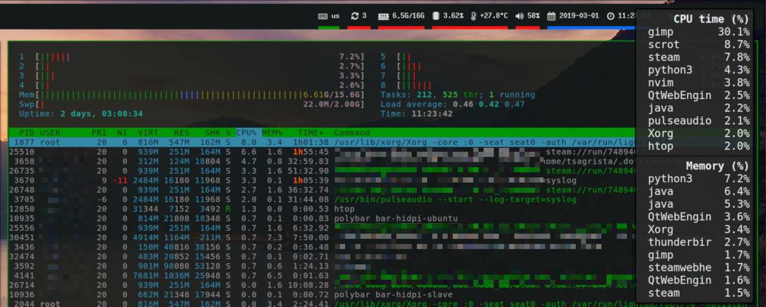The height and width of the screenshot is (307, 766).
Task: Select the pulseaudio process row PID 3705
Action: click(322, 199)
